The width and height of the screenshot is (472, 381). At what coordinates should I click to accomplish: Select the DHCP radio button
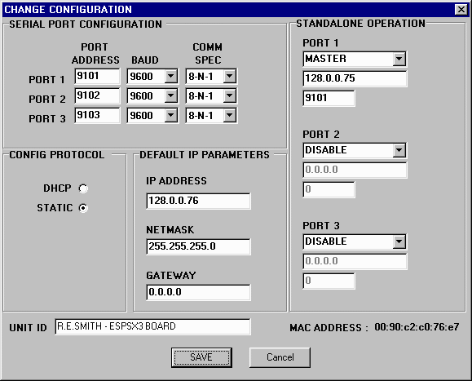pos(83,188)
